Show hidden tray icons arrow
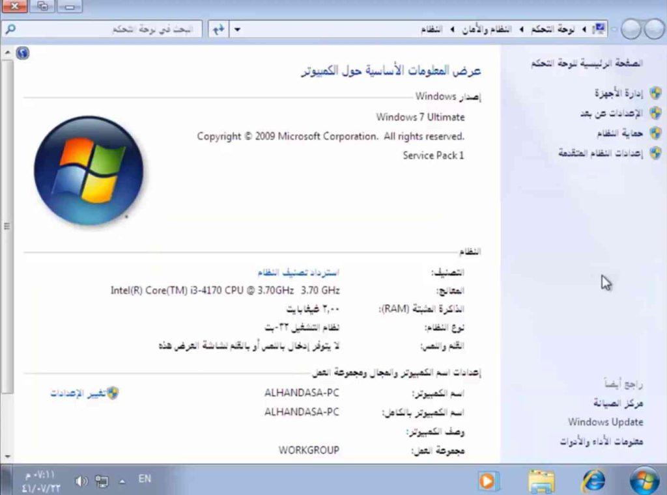 [122, 481]
